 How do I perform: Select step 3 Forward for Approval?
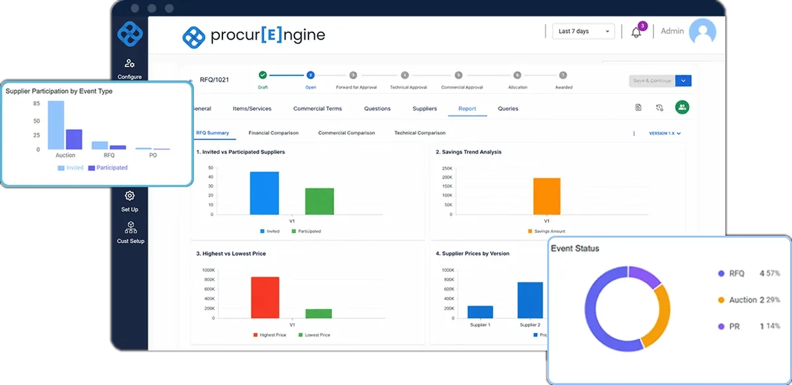pyautogui.click(x=353, y=75)
